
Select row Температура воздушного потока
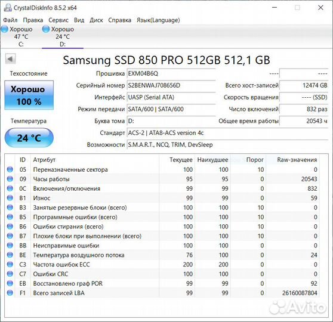(162, 255)
